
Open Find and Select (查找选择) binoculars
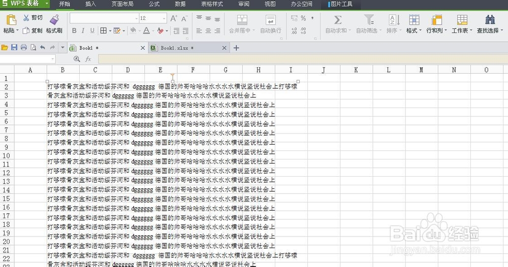click(x=490, y=24)
